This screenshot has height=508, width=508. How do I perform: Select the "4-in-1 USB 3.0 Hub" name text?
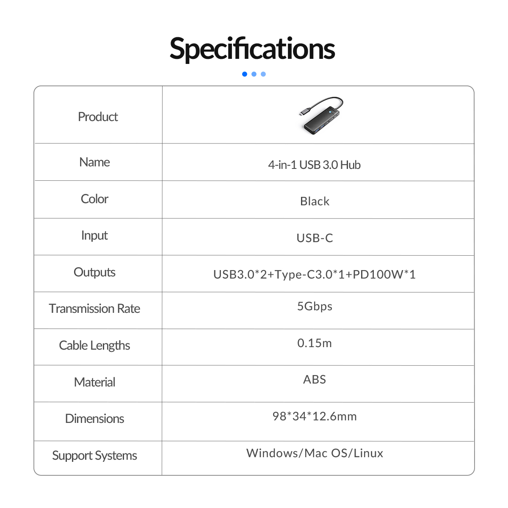tap(314, 165)
